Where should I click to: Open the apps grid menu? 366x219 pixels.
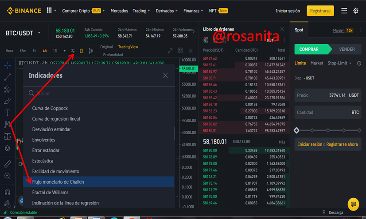pos(49,10)
